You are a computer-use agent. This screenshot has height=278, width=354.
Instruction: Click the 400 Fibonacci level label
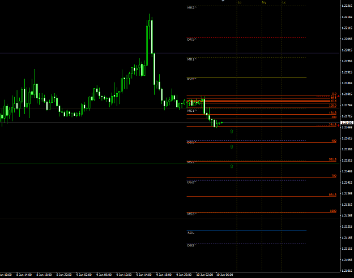click(334, 141)
